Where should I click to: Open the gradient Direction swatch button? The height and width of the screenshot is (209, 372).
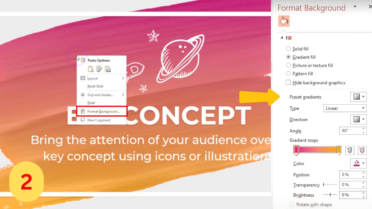pos(358,120)
